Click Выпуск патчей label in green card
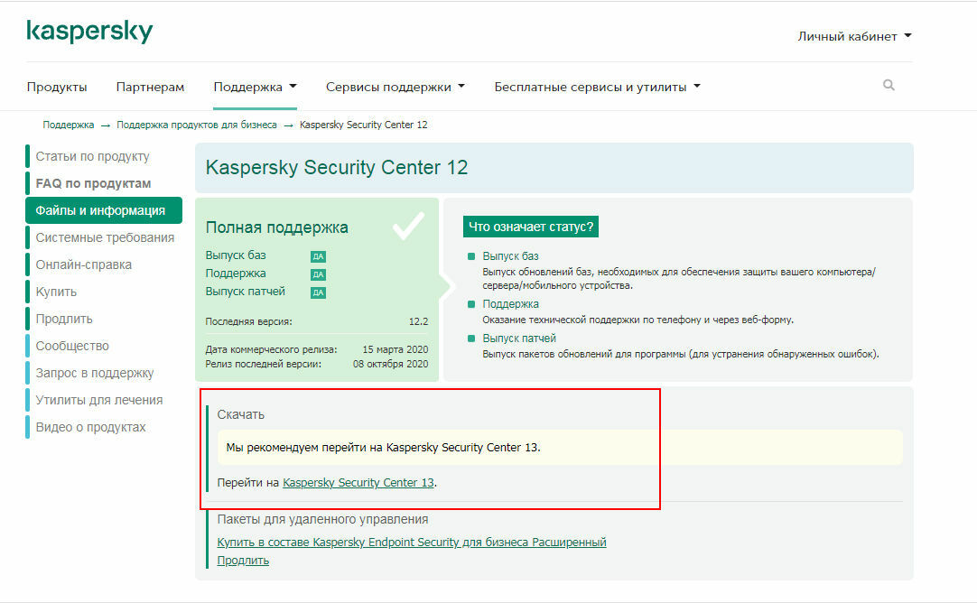This screenshot has width=977, height=603. (245, 292)
